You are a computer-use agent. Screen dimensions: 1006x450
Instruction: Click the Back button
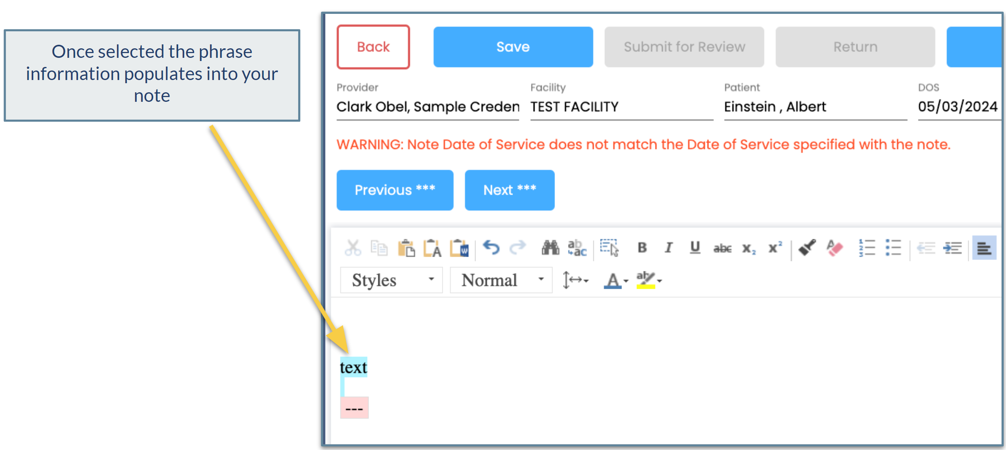coord(373,47)
